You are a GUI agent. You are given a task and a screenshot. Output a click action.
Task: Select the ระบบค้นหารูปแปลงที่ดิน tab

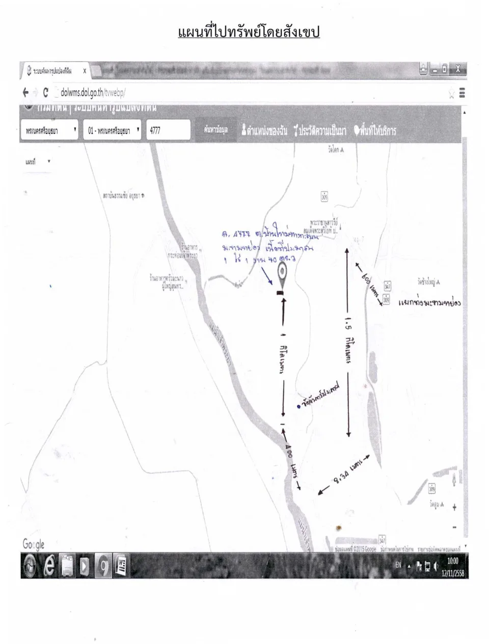(x=55, y=71)
